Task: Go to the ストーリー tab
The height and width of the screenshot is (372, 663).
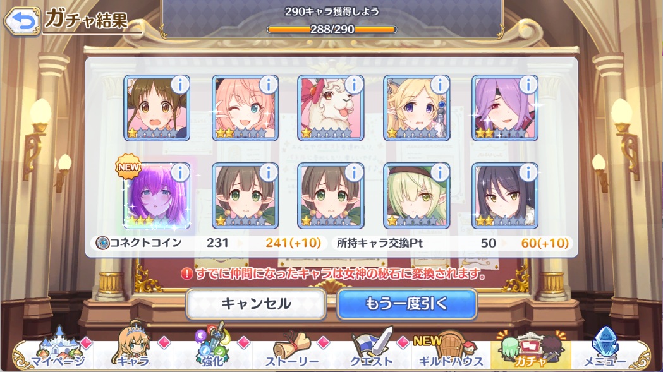Action: click(292, 349)
